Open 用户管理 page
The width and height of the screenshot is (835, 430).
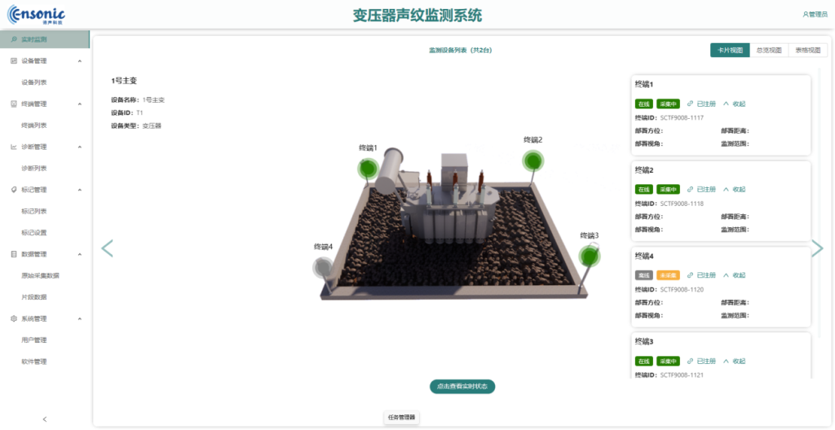[34, 340]
